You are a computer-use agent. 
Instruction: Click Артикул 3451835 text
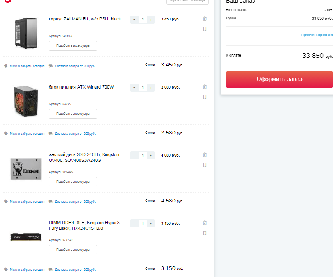click(x=61, y=36)
